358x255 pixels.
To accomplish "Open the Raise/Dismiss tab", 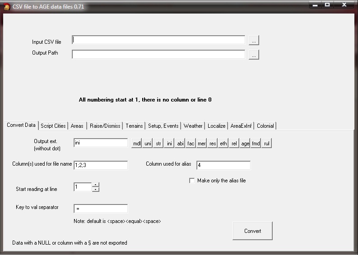I will coord(105,126).
